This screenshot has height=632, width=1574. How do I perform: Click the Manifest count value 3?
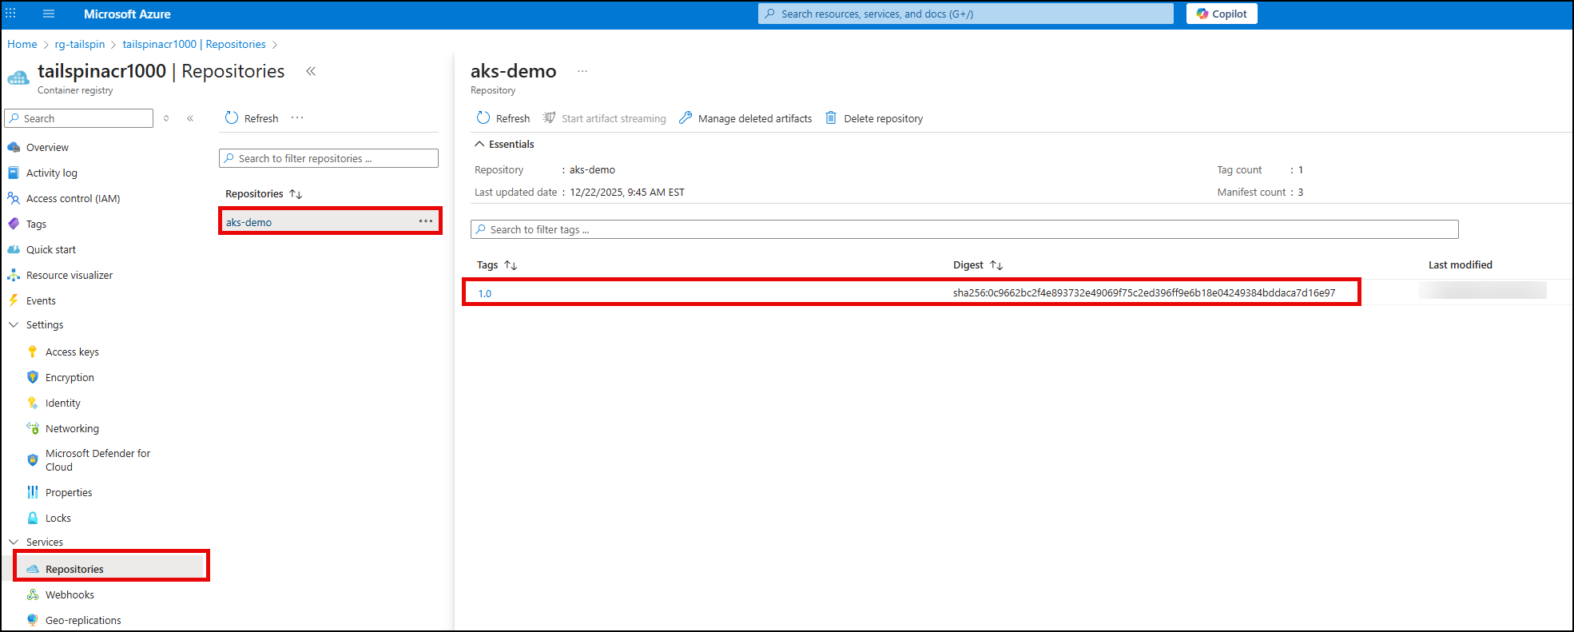click(1301, 193)
